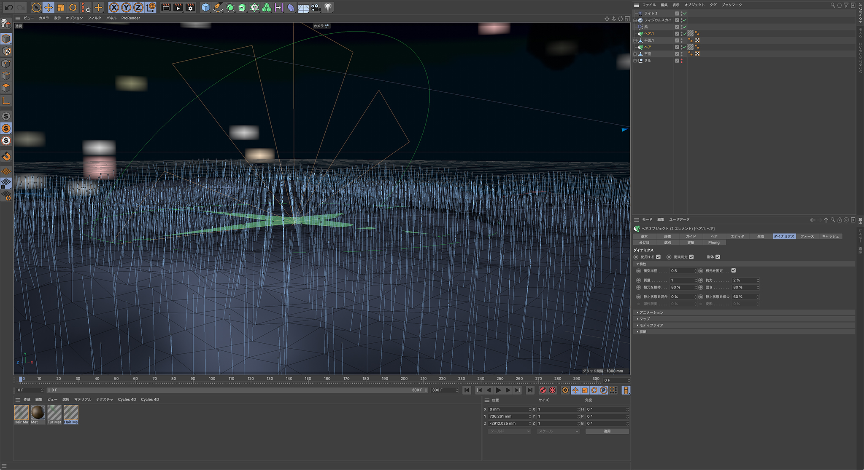Select the Move tool

pos(49,7)
